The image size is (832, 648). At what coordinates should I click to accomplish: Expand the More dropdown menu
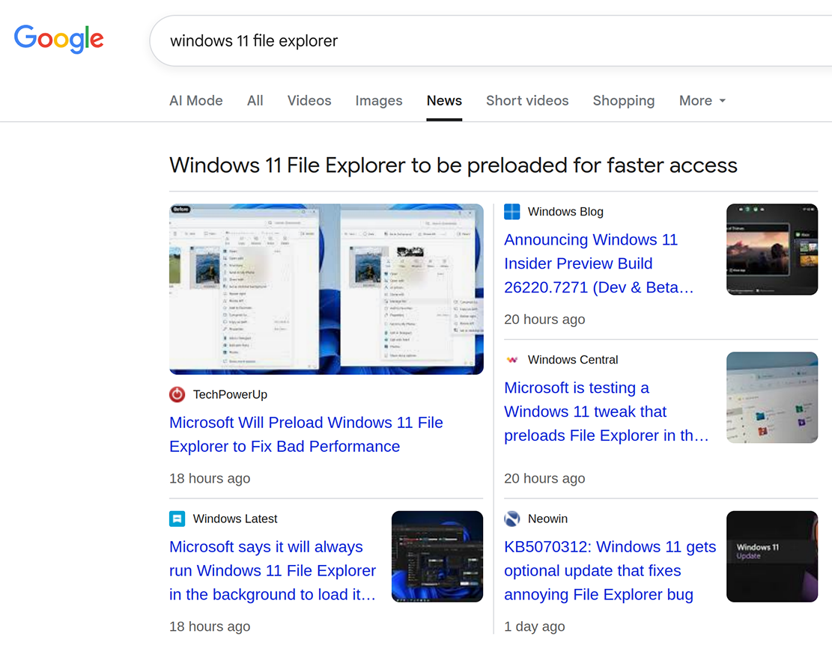pyautogui.click(x=702, y=100)
